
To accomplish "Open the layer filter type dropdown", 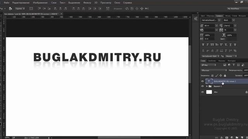I will [208, 65].
